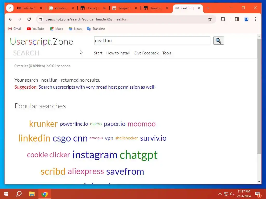Open the Translate bookmark
Viewport: 266px width, 199px height.
click(96, 29)
